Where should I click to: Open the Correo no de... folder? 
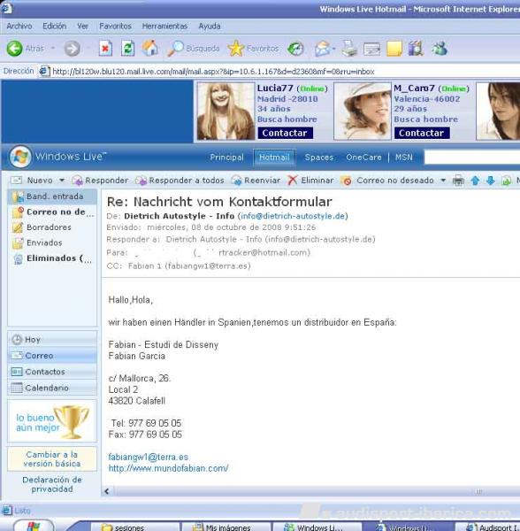[x=52, y=212]
